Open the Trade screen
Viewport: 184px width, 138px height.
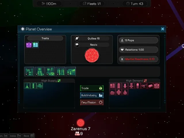tap(92, 88)
